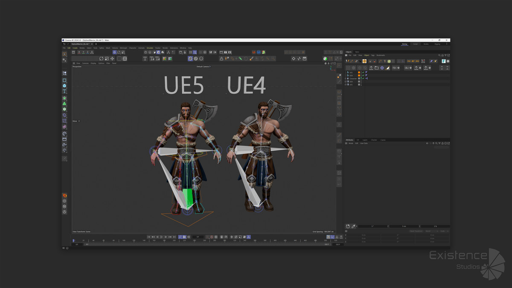Screen dimensions: 512x288
Task: Expand the Character object hierarchy
Action: 346,79
